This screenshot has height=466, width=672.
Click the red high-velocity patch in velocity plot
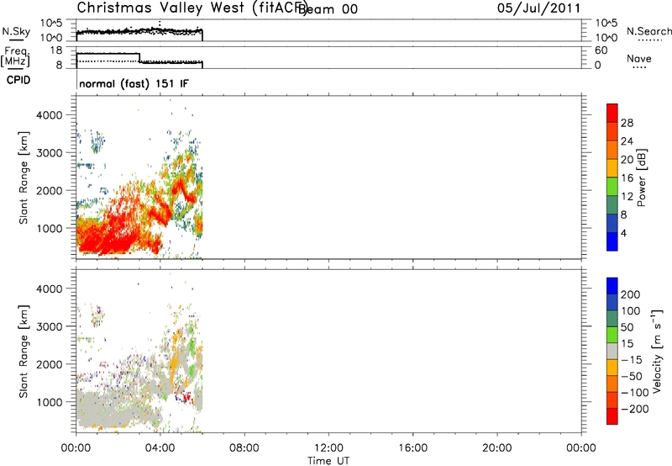(186, 397)
